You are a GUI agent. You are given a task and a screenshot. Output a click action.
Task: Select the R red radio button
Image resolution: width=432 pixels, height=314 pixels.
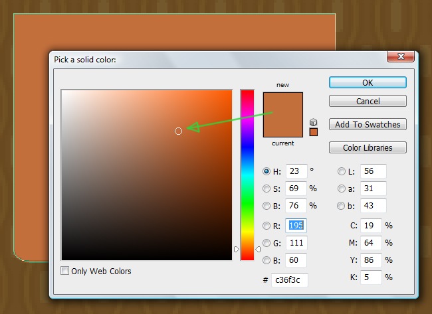[x=267, y=225]
